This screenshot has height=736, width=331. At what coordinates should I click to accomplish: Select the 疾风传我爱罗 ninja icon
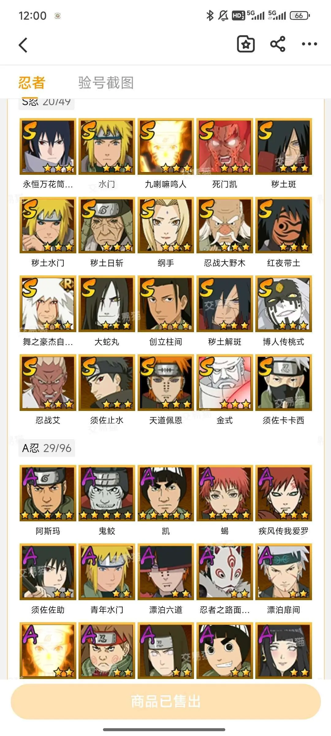(283, 493)
